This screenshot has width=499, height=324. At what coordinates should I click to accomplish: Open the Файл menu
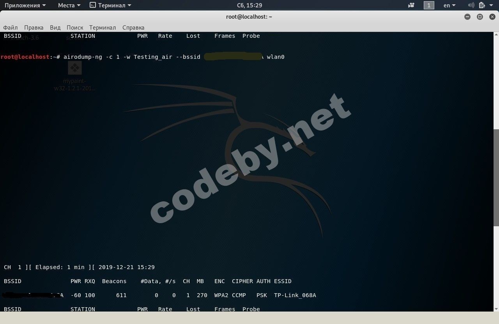pos(11,28)
